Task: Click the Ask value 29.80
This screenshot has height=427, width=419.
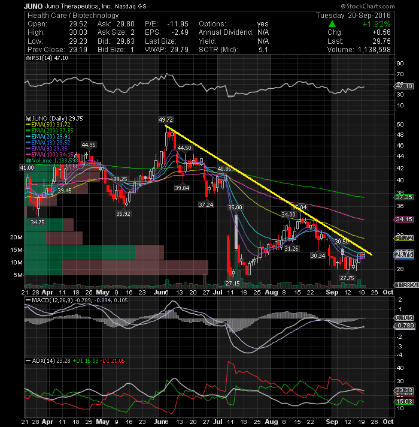Action: click(x=125, y=24)
